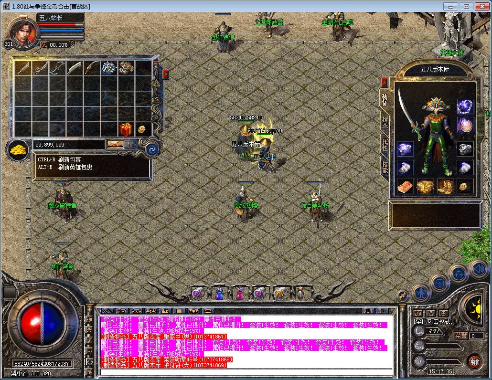Image resolution: width=492 pixels, height=380 pixels.
Task: Click the red talisman slot in the equipment panel
Action: (x=405, y=186)
